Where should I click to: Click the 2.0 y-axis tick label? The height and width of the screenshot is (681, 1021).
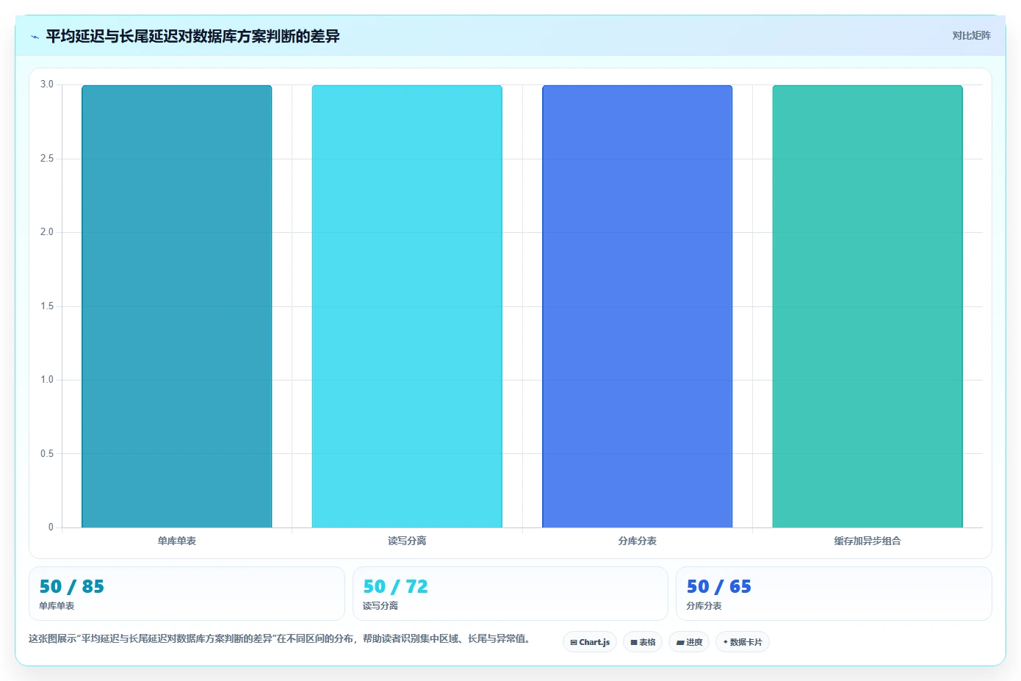[x=47, y=232]
